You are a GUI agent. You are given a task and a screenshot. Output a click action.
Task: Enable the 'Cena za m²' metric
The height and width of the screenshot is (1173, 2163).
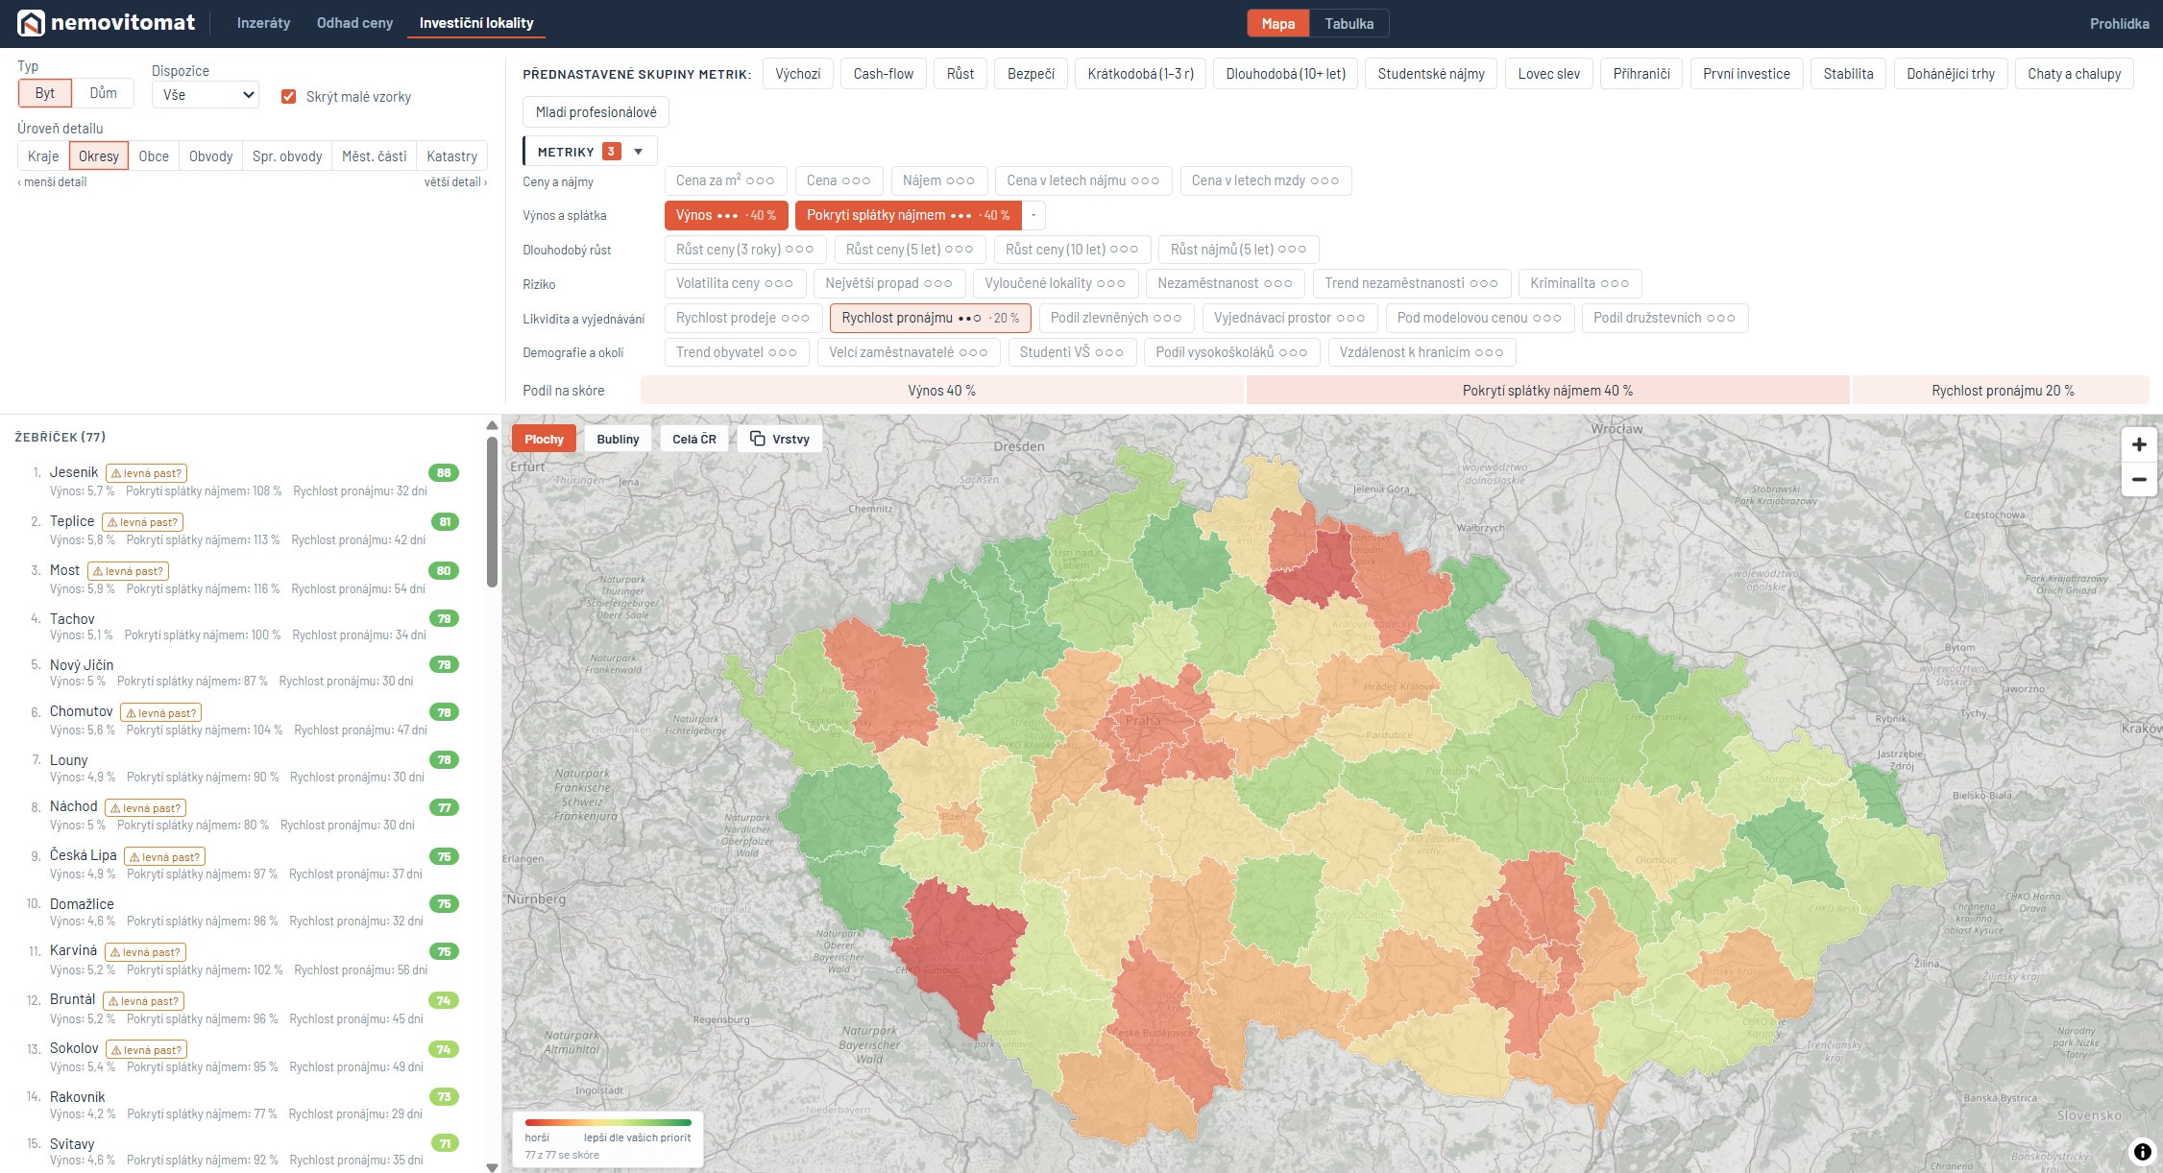(725, 180)
